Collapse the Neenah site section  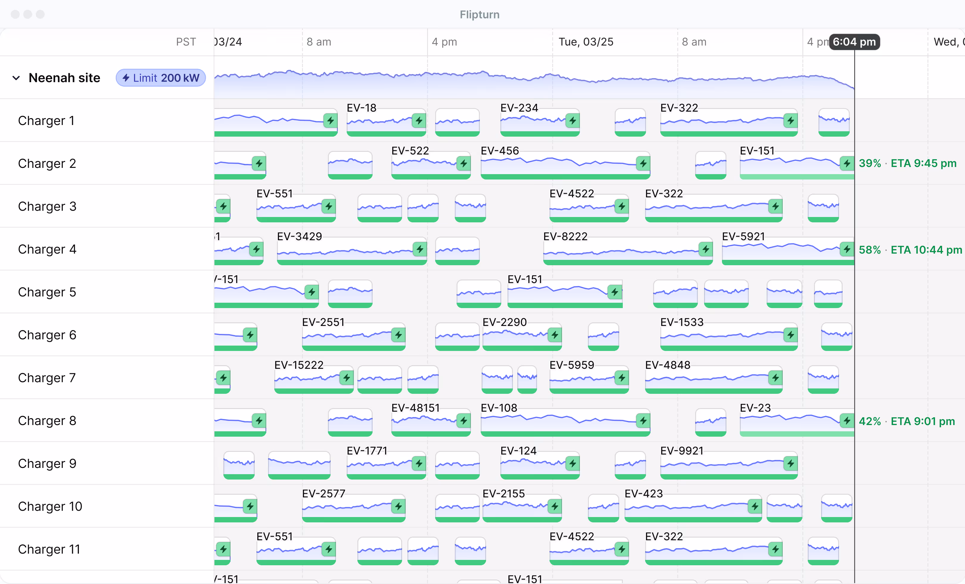[16, 77]
